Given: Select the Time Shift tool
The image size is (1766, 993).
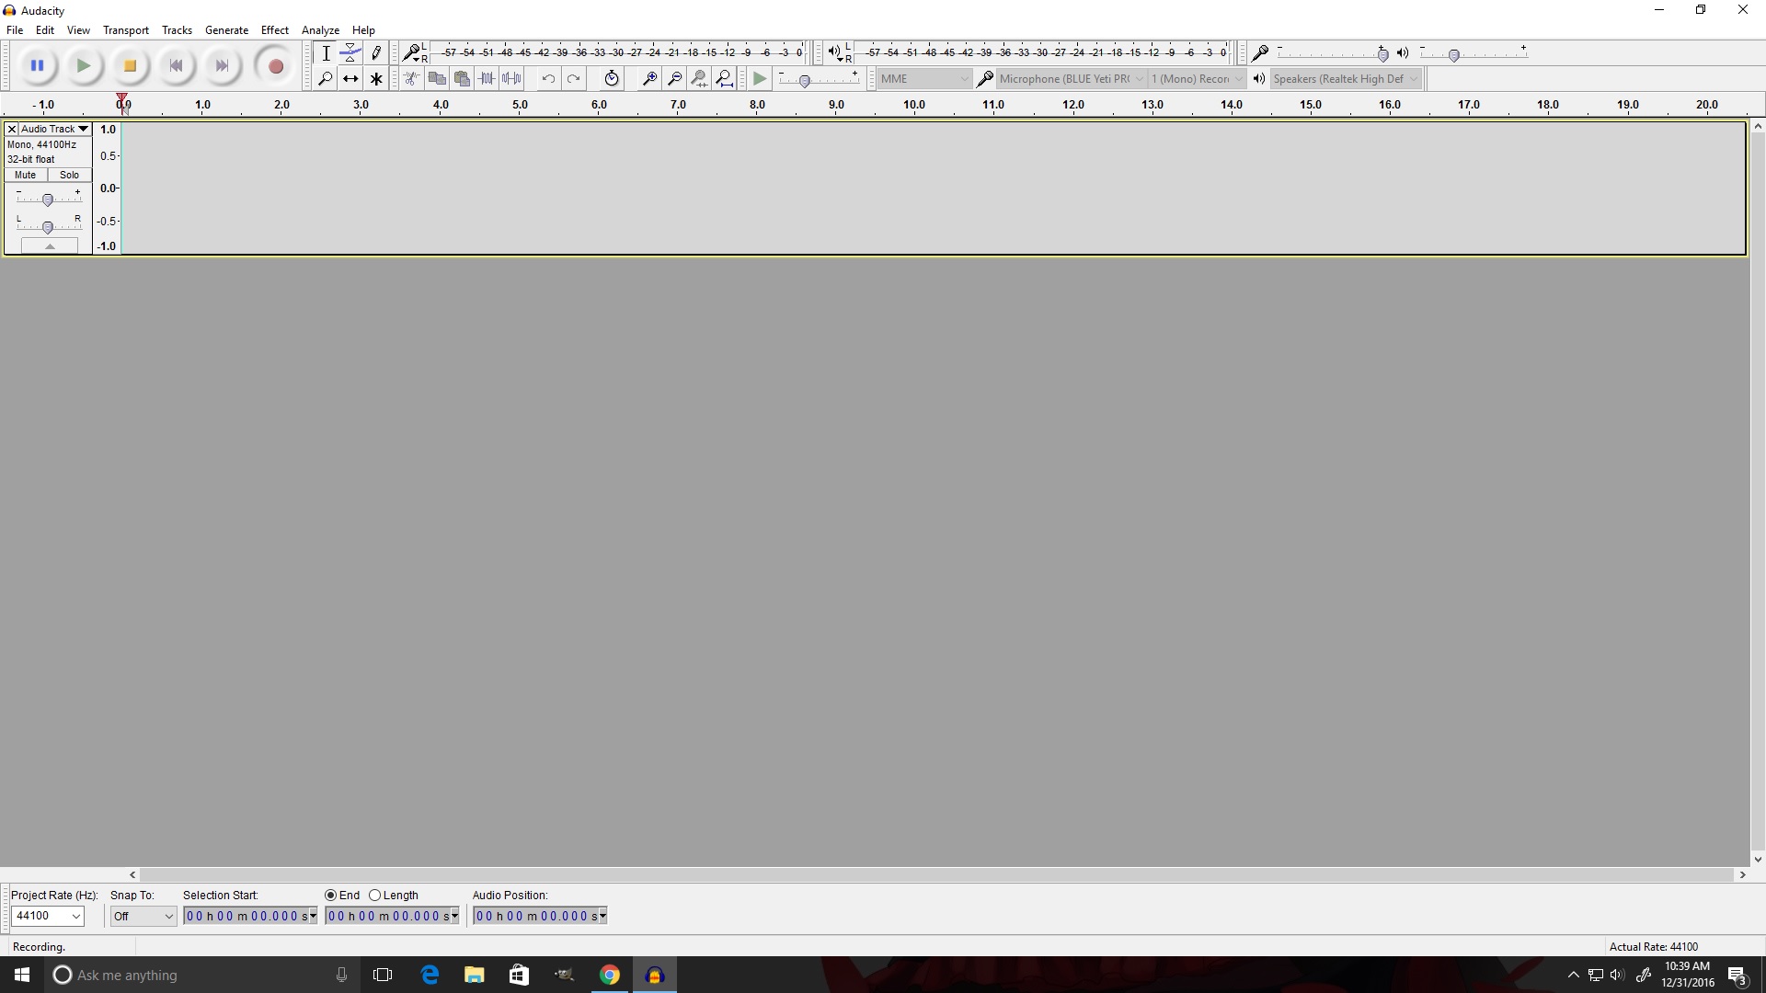Looking at the screenshot, I should (350, 79).
